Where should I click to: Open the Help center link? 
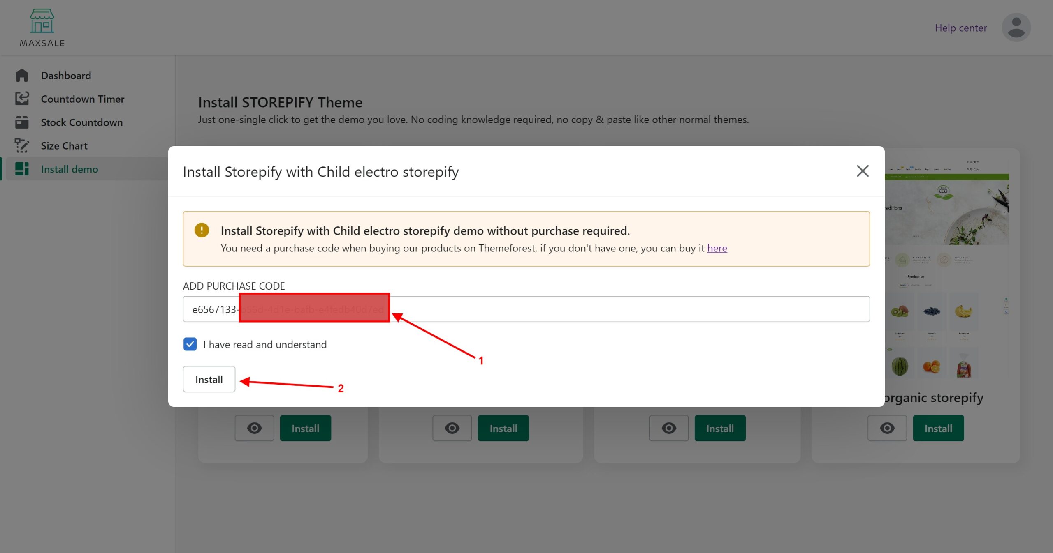point(961,28)
